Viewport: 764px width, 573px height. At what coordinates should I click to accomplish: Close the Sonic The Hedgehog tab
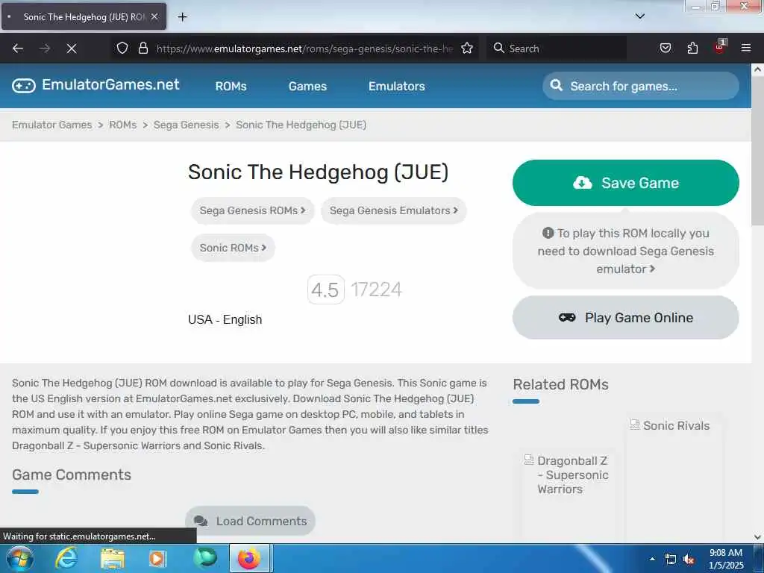pos(154,16)
